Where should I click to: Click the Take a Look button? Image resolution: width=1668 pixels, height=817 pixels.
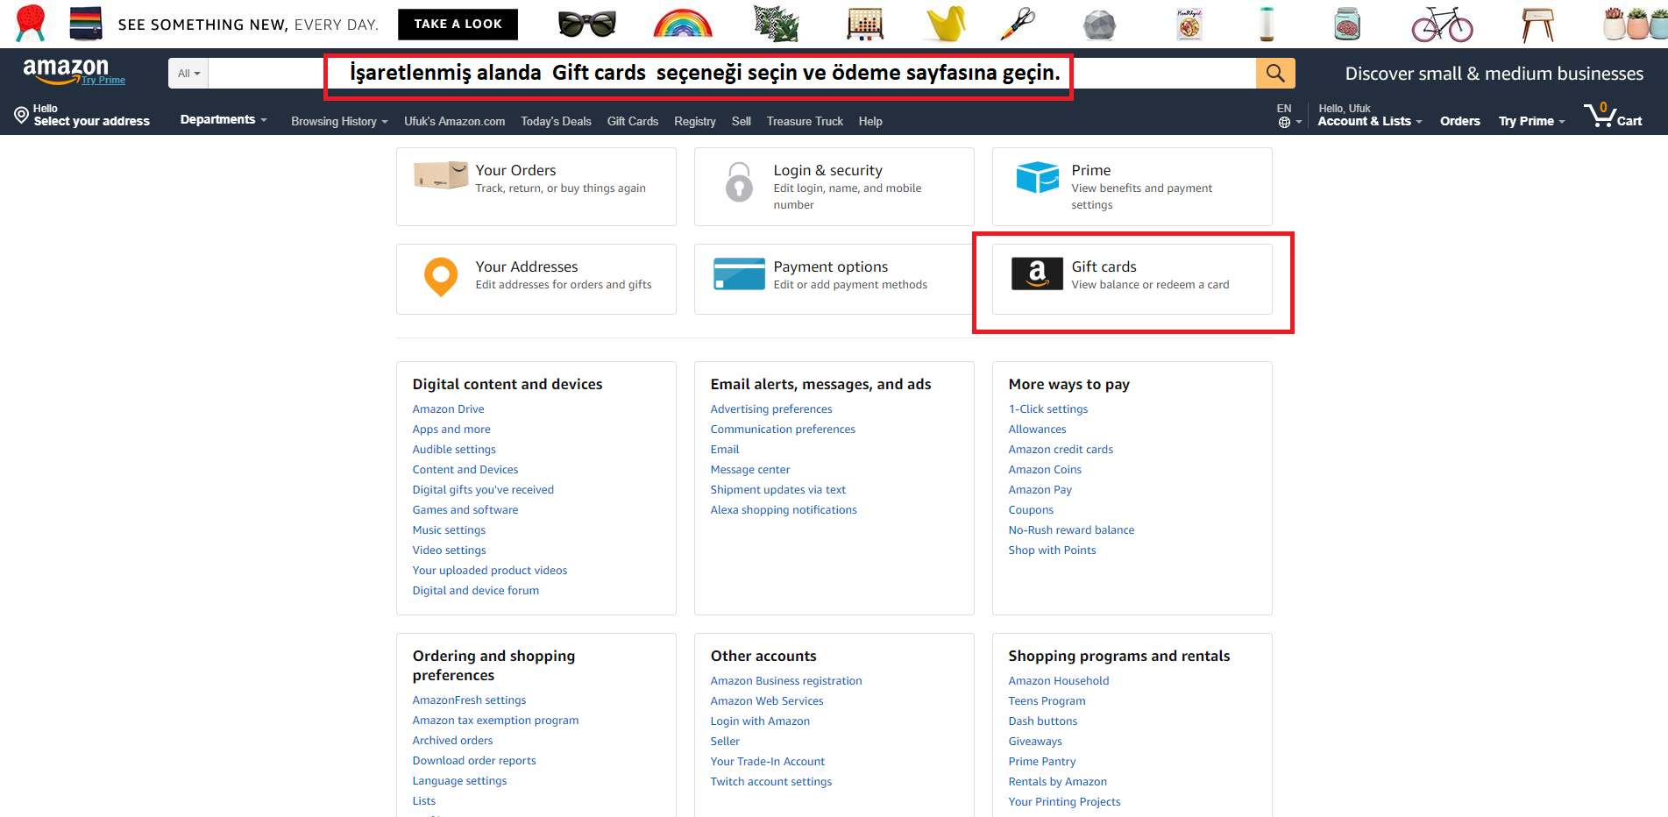[x=458, y=25]
